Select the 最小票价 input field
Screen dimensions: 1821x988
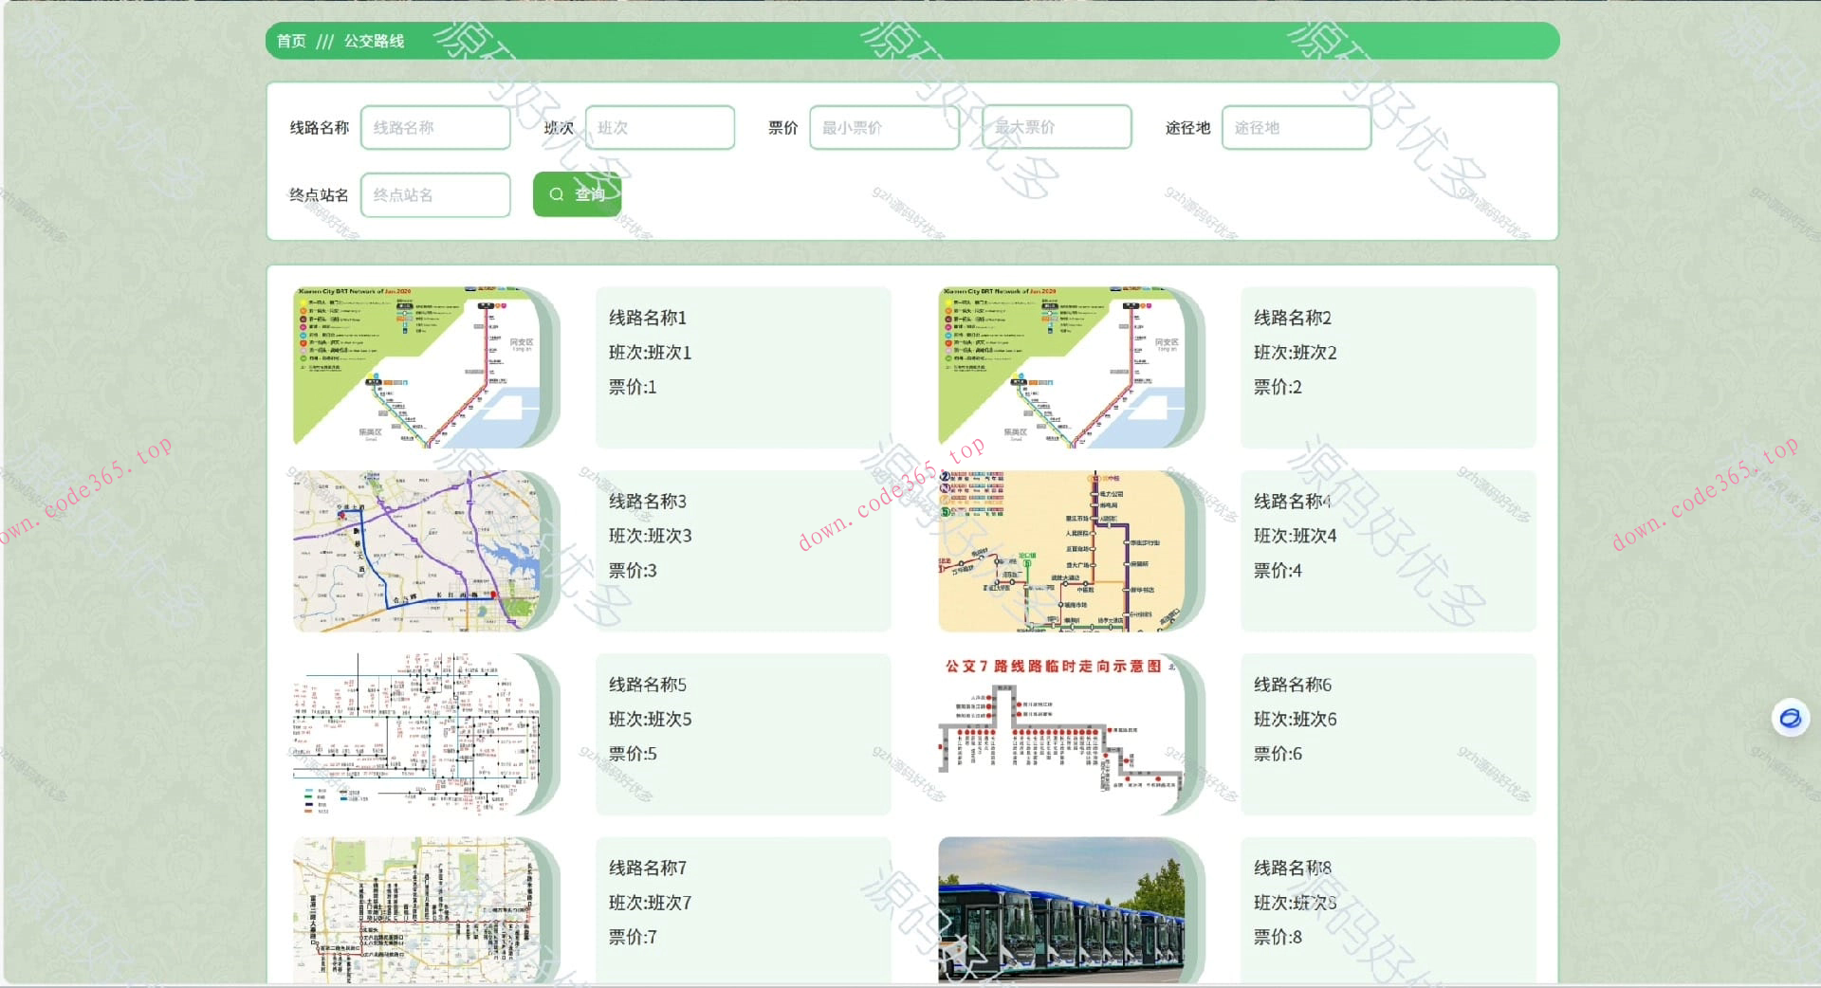pyautogui.click(x=883, y=128)
